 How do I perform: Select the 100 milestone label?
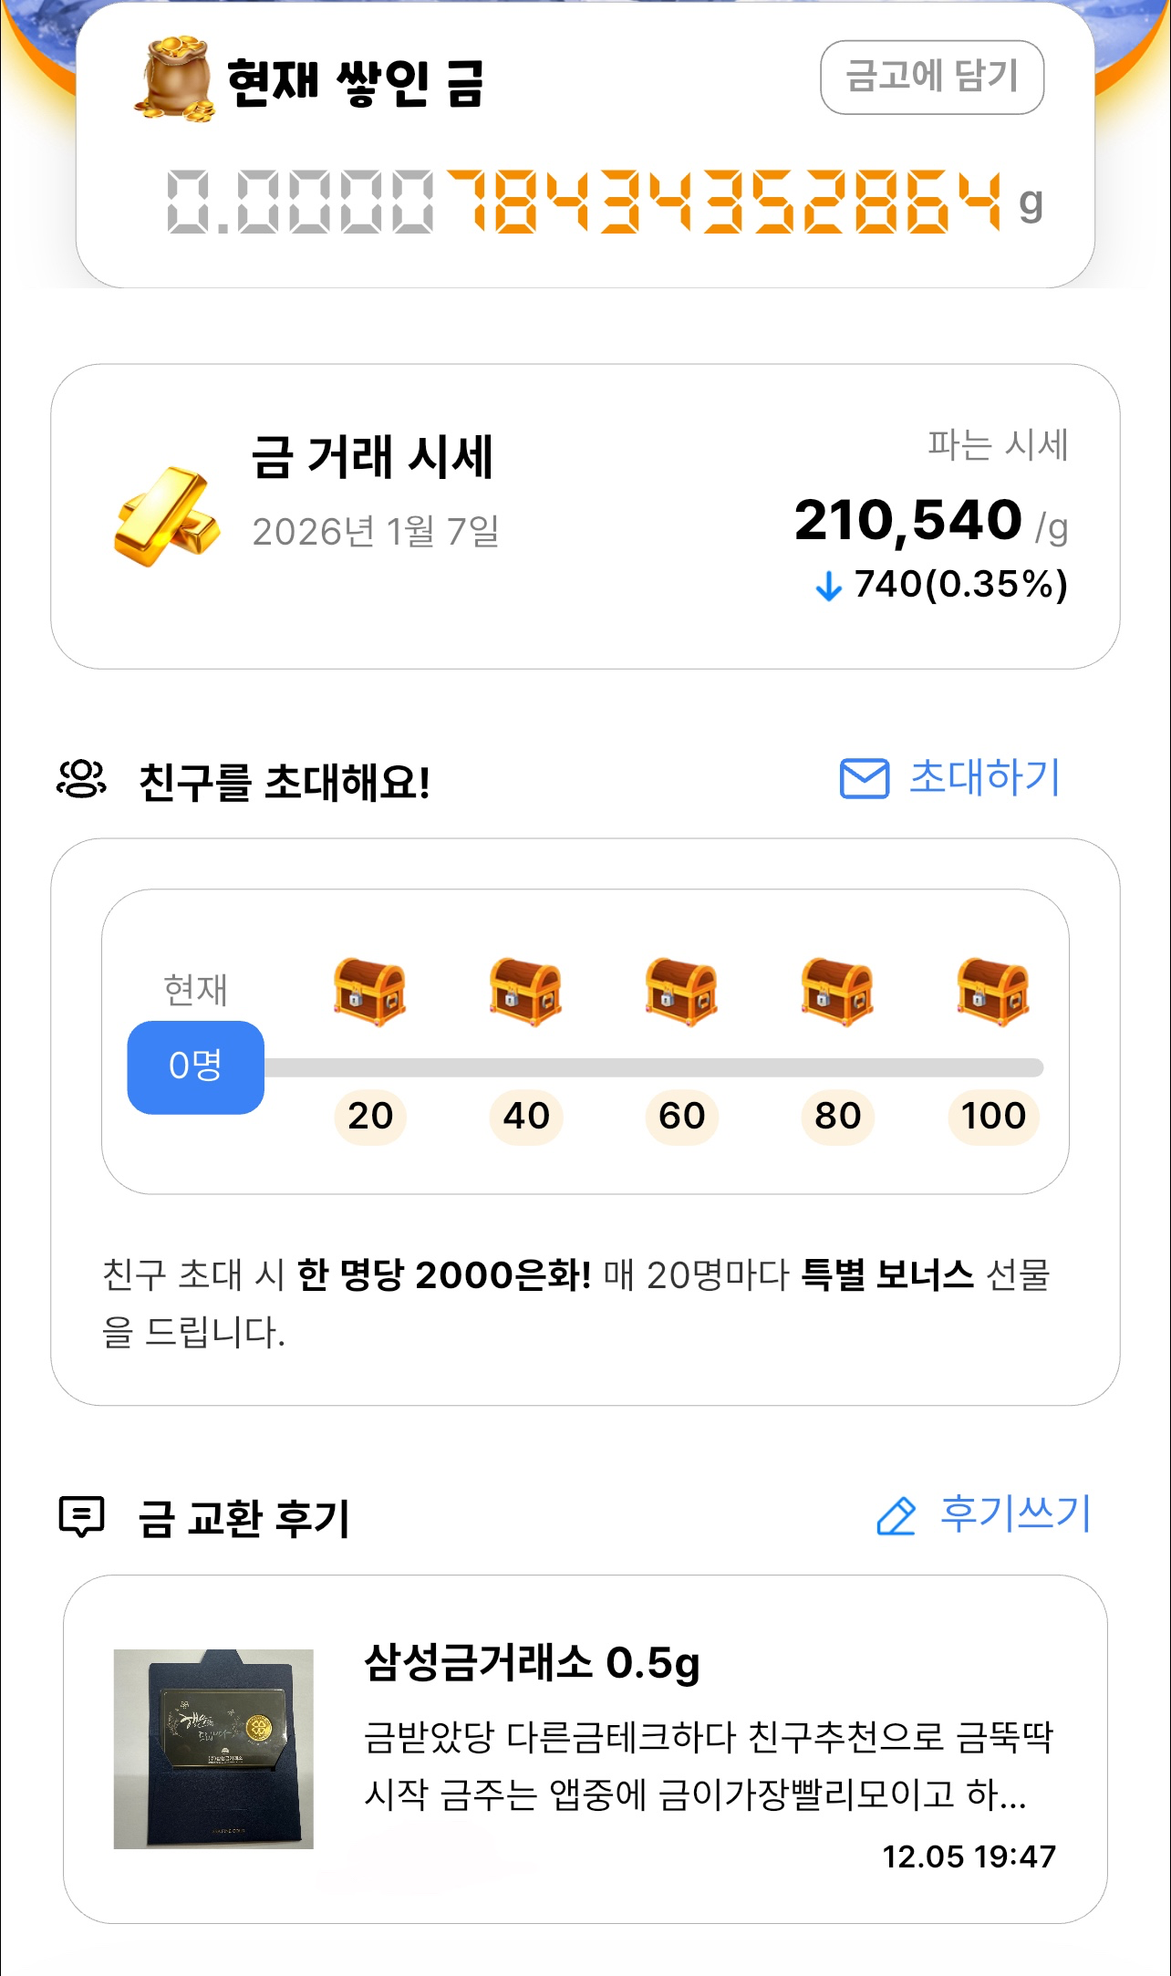993,1116
